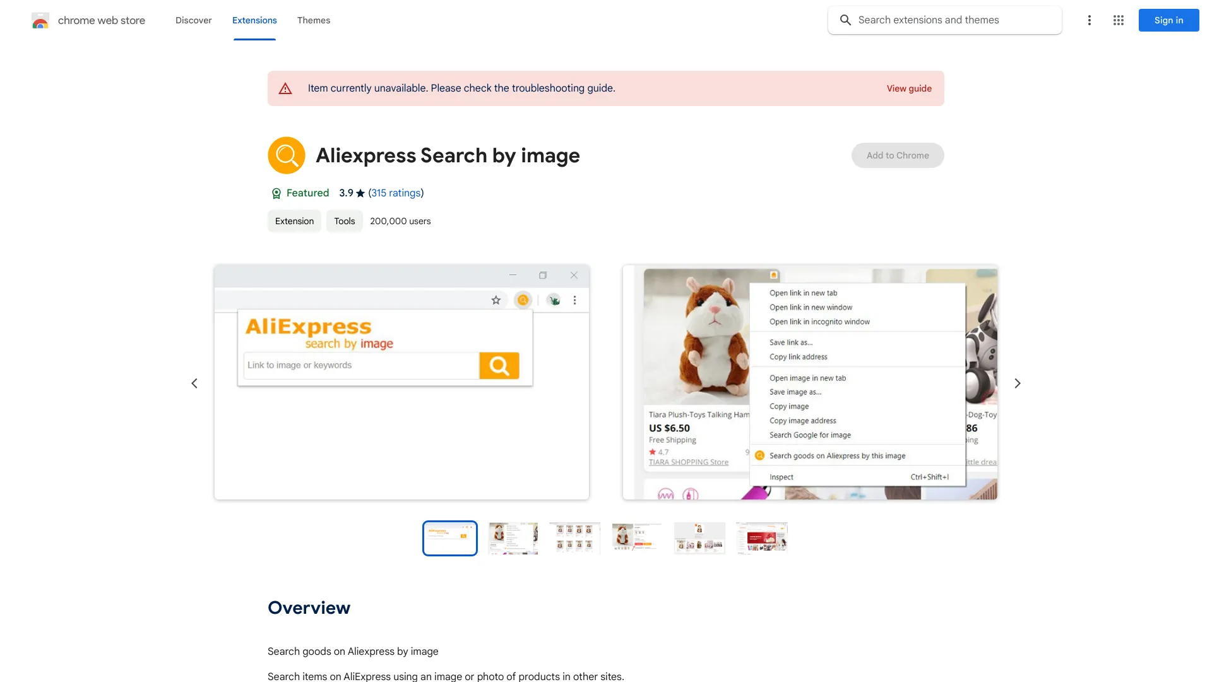Select the third carousel thumbnail
1212x682 pixels.
click(x=574, y=539)
